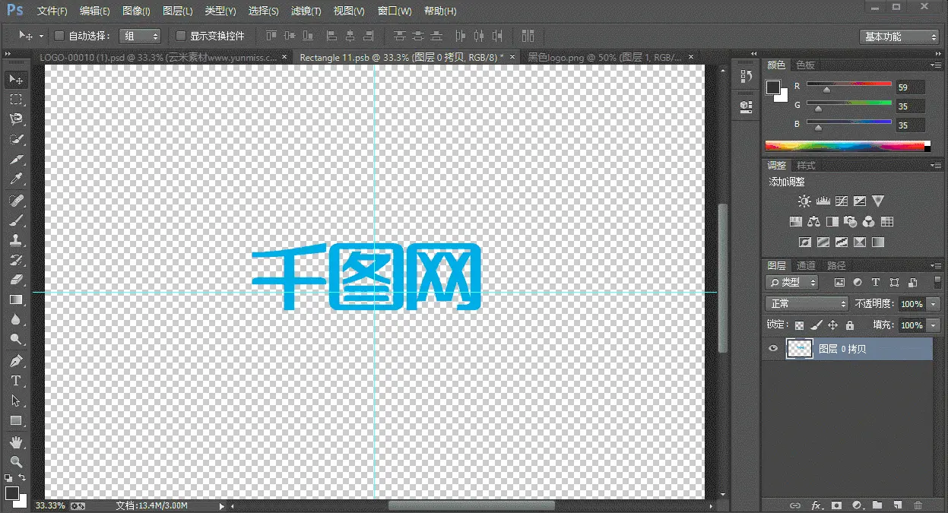The height and width of the screenshot is (513, 948).
Task: Select the Healing Brush tool
Action: 15,201
